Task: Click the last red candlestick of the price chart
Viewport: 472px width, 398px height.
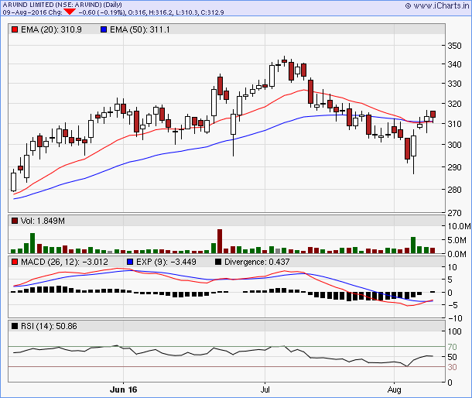Action: point(433,114)
